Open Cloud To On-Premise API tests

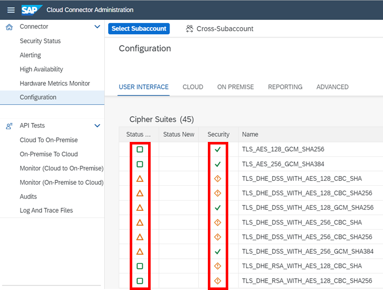pos(49,140)
